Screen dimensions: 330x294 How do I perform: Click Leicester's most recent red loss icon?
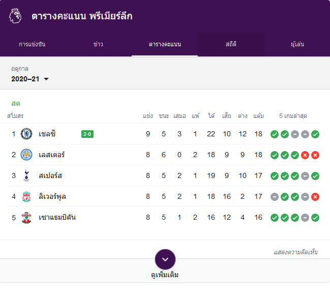pyautogui.click(x=315, y=155)
